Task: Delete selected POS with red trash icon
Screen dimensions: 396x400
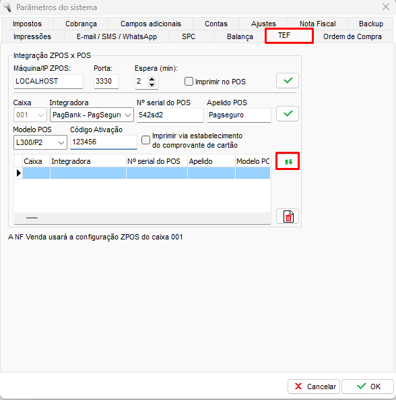Action: point(288,217)
